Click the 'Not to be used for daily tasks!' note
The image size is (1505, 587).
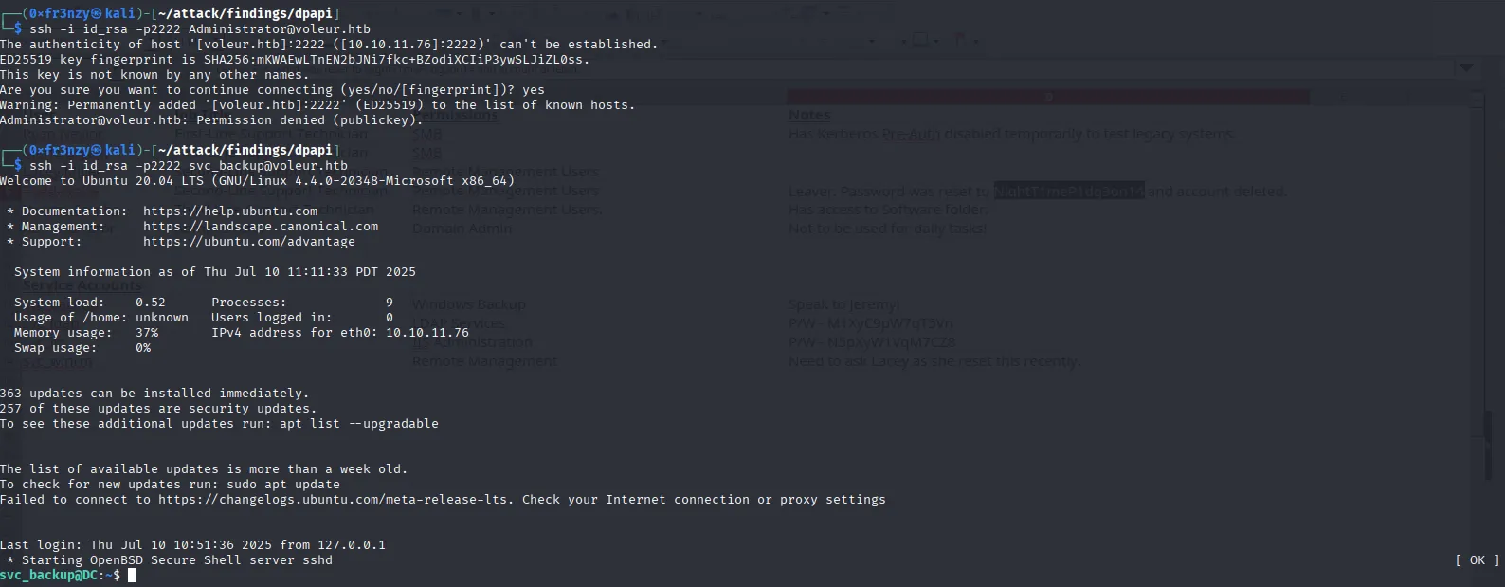(887, 229)
